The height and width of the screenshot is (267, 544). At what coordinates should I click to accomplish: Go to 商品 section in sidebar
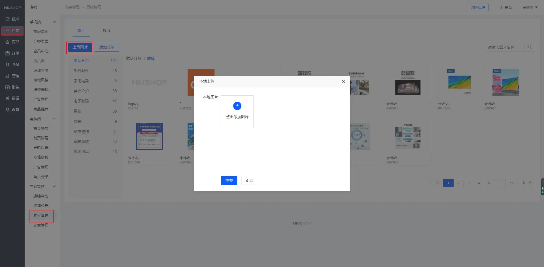12,42
